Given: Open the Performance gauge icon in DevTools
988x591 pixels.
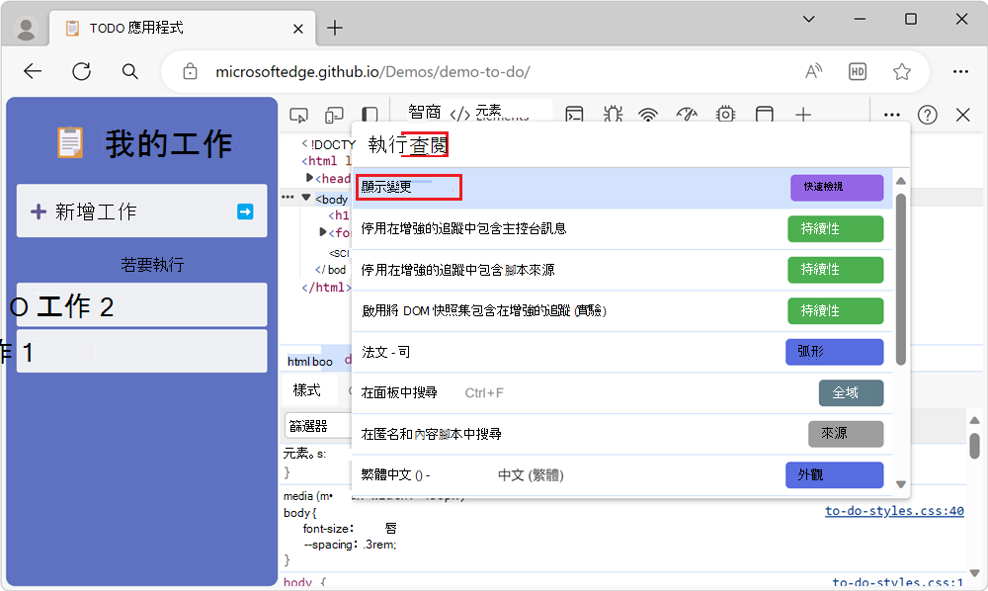Looking at the screenshot, I should 687,115.
